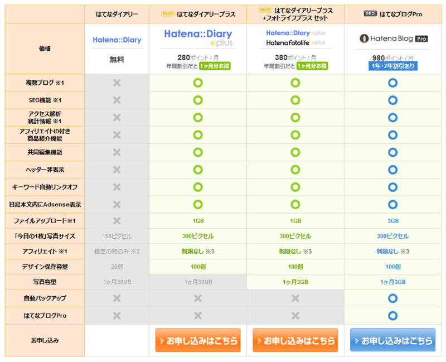Click the grey X for キーワード自動リンクオフ in はてなダイアリー column
This screenshot has height=362, width=446.
tap(117, 187)
